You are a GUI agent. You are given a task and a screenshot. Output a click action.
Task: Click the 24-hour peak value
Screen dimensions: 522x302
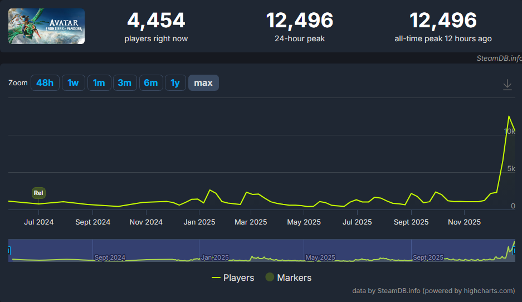tap(300, 21)
